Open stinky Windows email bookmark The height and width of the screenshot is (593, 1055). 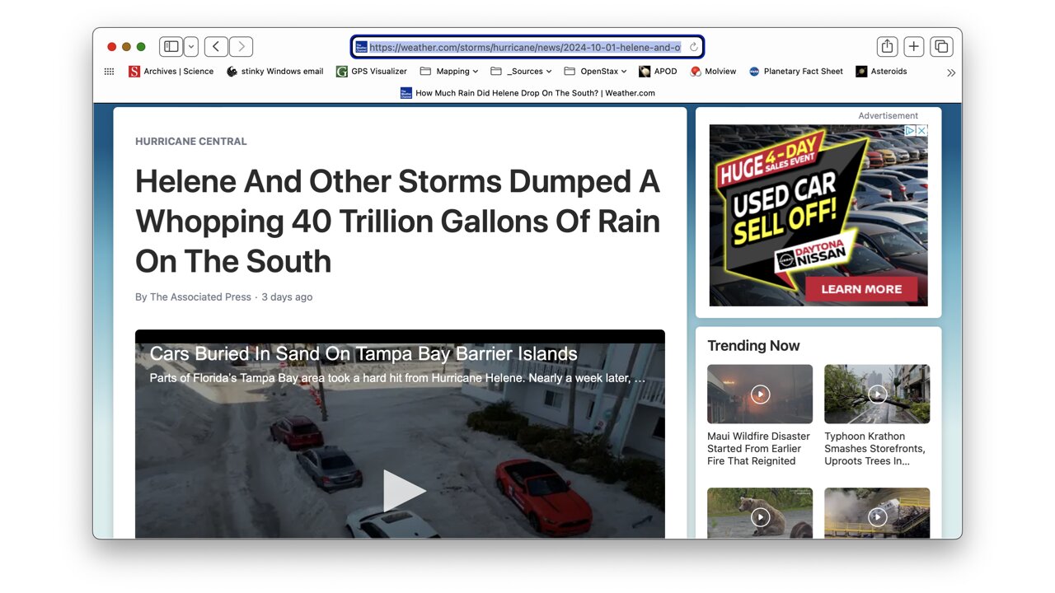click(x=275, y=72)
